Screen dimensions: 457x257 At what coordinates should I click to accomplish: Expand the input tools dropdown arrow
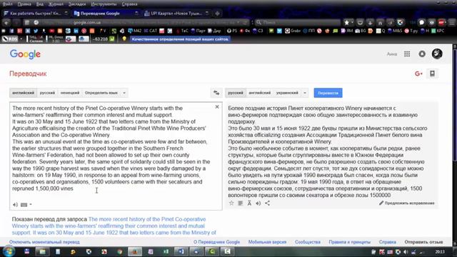[x=31, y=205]
